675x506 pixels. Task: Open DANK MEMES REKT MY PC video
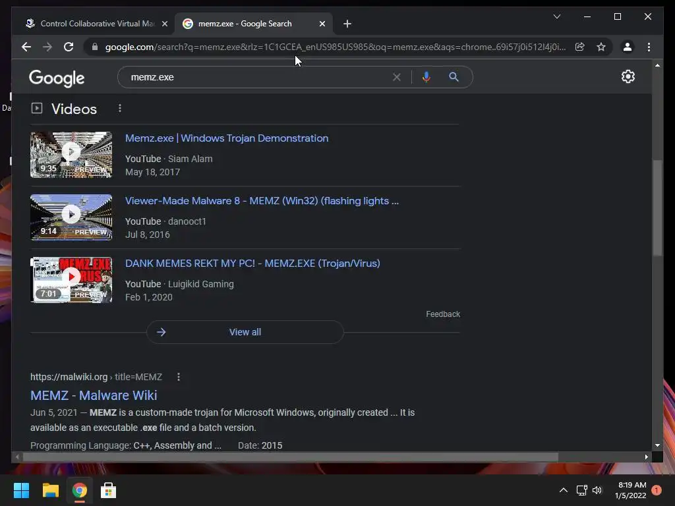pyautogui.click(x=252, y=264)
